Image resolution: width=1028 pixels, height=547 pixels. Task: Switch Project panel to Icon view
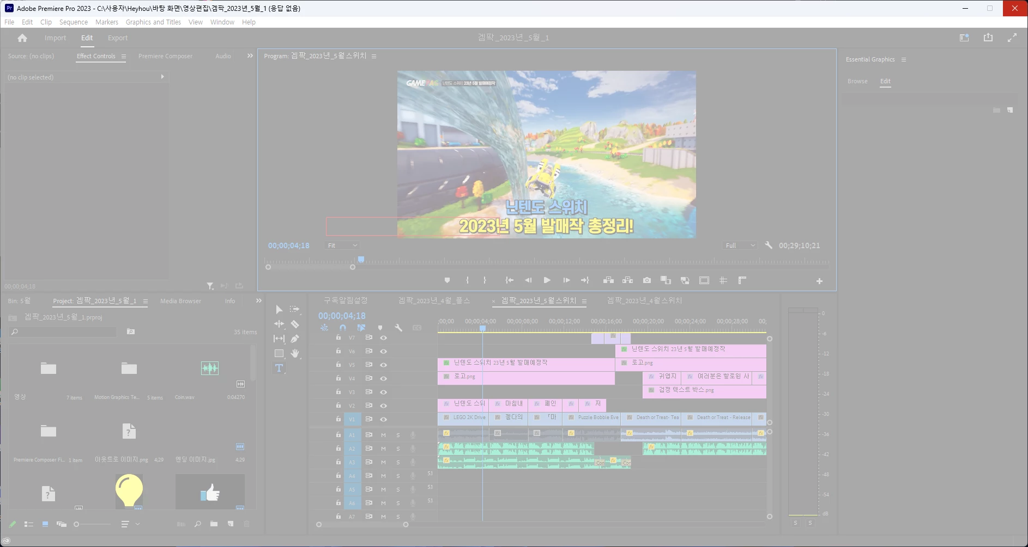(x=45, y=524)
